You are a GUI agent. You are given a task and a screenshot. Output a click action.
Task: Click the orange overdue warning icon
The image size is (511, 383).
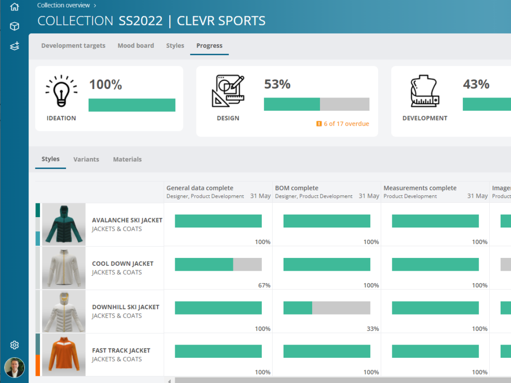point(319,124)
